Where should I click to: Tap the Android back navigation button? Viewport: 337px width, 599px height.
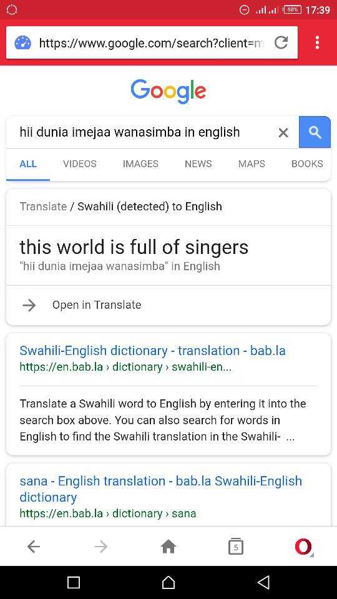[x=263, y=582]
